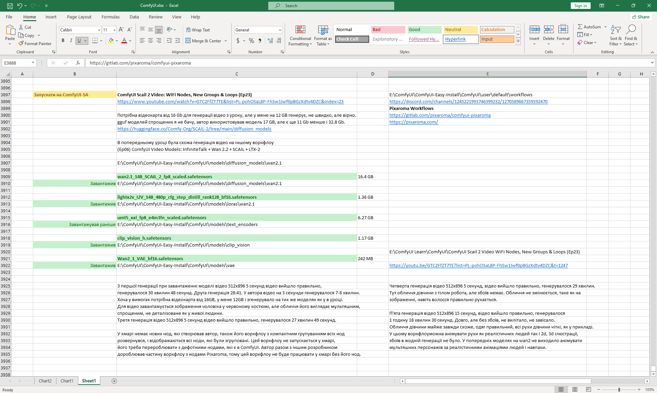Click the Insert Function fx icon
This screenshot has width=657, height=393.
click(x=78, y=63)
